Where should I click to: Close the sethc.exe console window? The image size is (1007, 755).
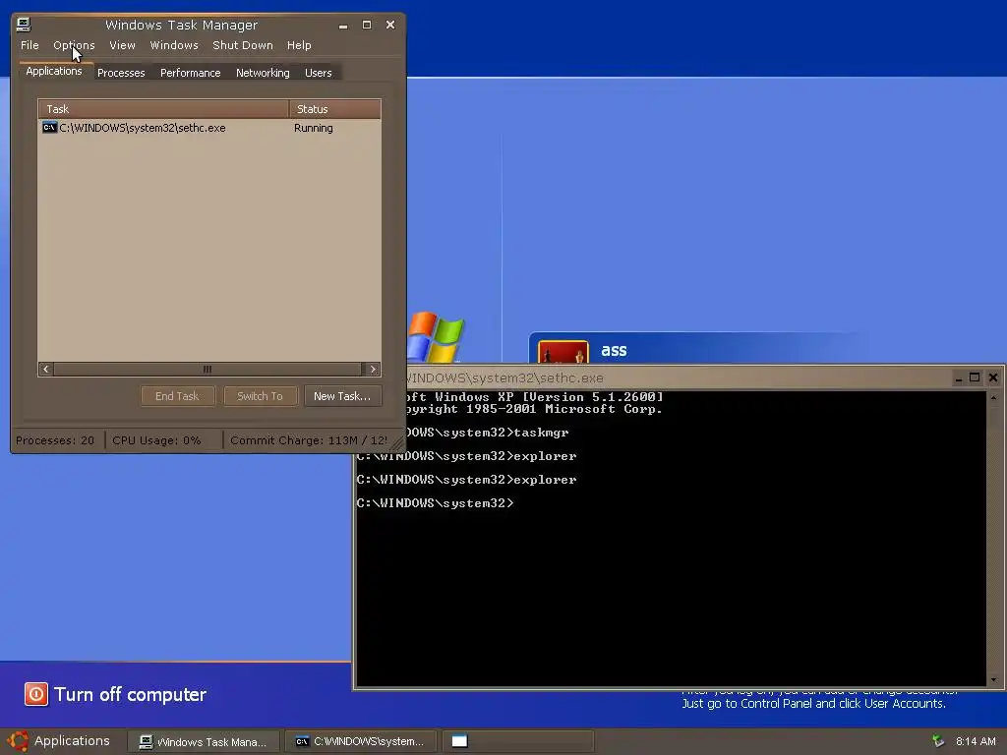pos(993,378)
